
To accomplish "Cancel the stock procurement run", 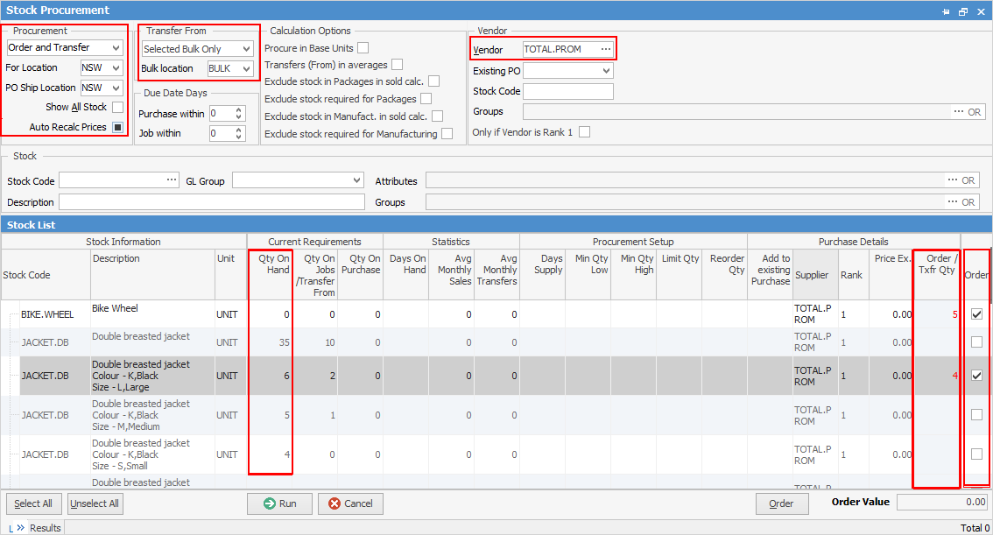I will point(350,503).
